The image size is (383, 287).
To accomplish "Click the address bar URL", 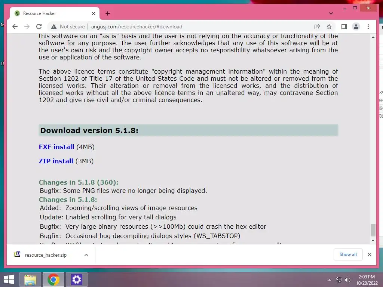I will pyautogui.click(x=137, y=27).
